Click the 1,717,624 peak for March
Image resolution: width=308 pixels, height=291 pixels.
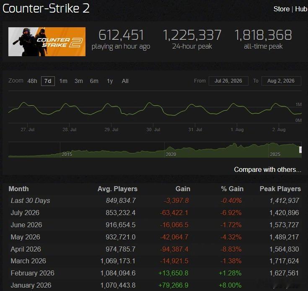click(x=284, y=261)
